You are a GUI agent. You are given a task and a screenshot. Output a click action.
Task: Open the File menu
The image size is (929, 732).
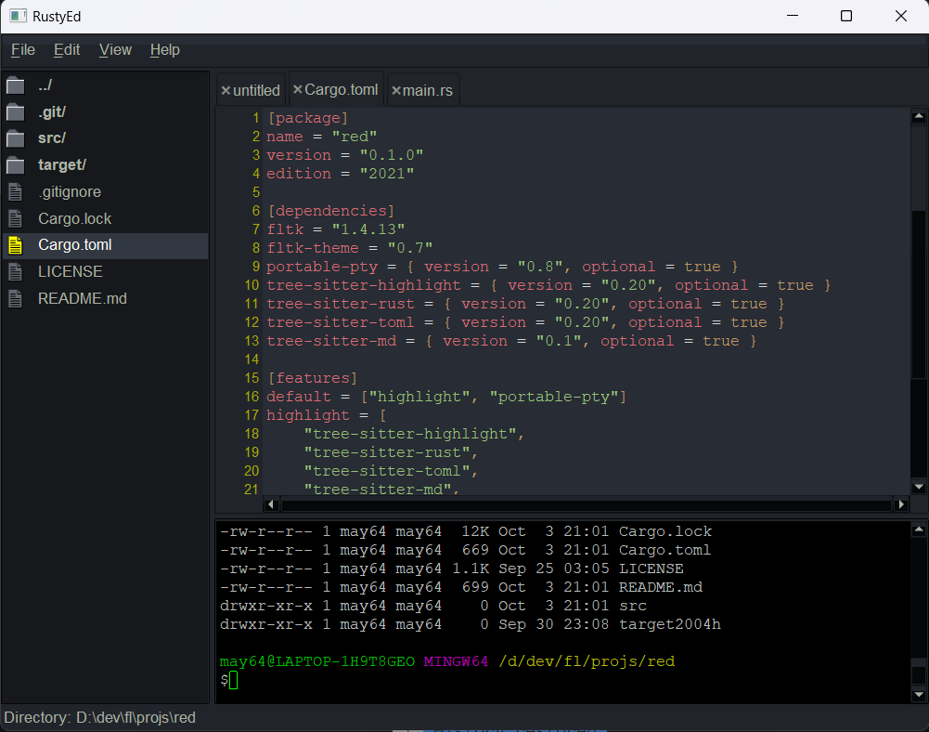click(x=23, y=50)
